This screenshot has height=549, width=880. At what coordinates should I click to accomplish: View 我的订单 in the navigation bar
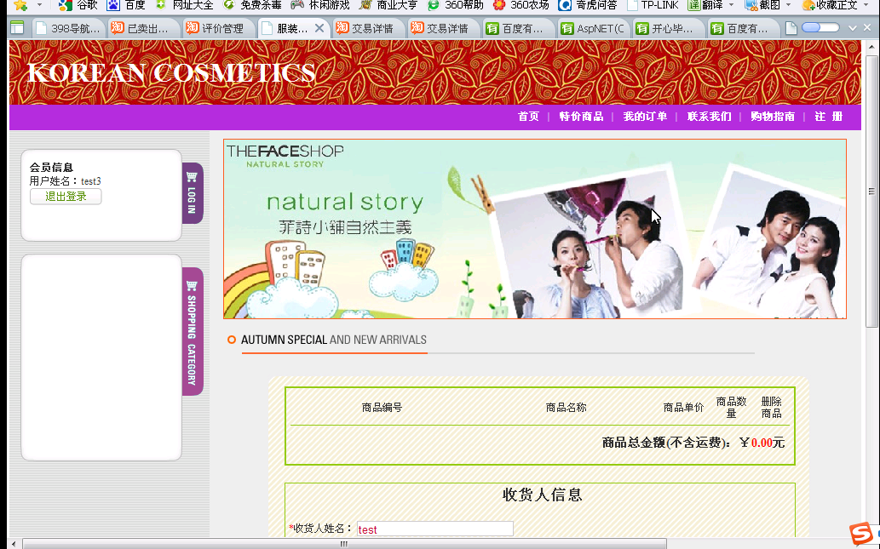point(645,116)
